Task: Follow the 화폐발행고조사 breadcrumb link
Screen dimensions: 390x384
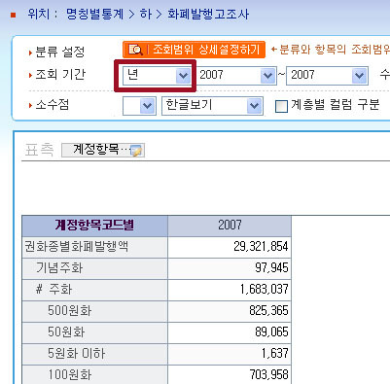Action: [x=208, y=15]
